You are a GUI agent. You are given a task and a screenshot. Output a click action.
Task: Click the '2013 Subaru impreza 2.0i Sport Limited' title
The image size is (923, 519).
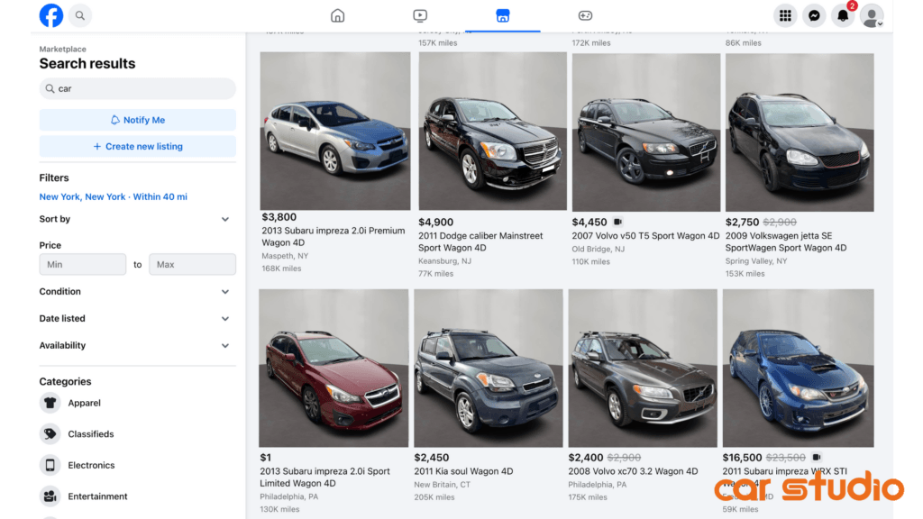324,478
